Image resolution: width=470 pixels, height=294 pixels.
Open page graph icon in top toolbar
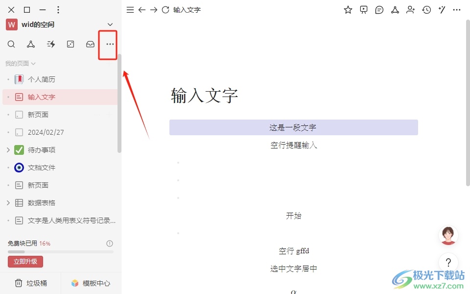(395, 10)
